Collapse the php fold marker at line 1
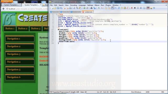 click(x=57, y=14)
